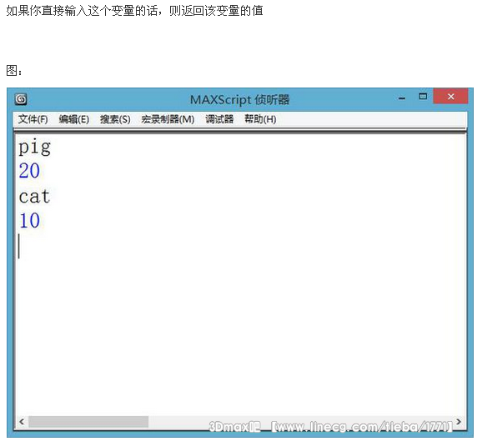Open the 编辑(E) menu
This screenshot has height=441, width=477.
click(x=74, y=119)
